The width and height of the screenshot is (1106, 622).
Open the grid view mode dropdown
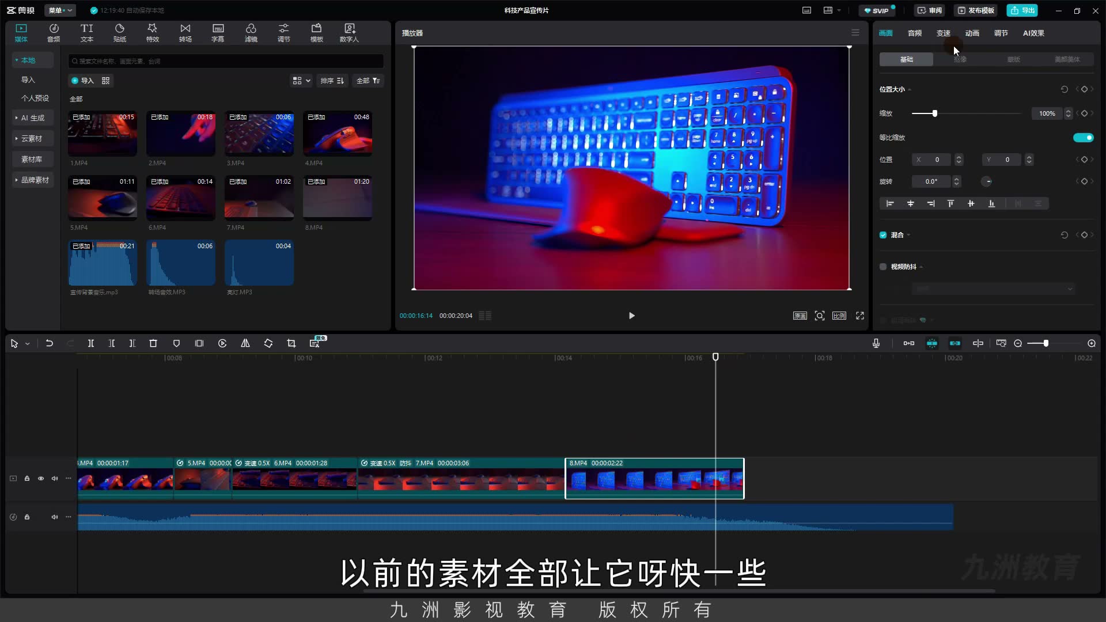[301, 81]
